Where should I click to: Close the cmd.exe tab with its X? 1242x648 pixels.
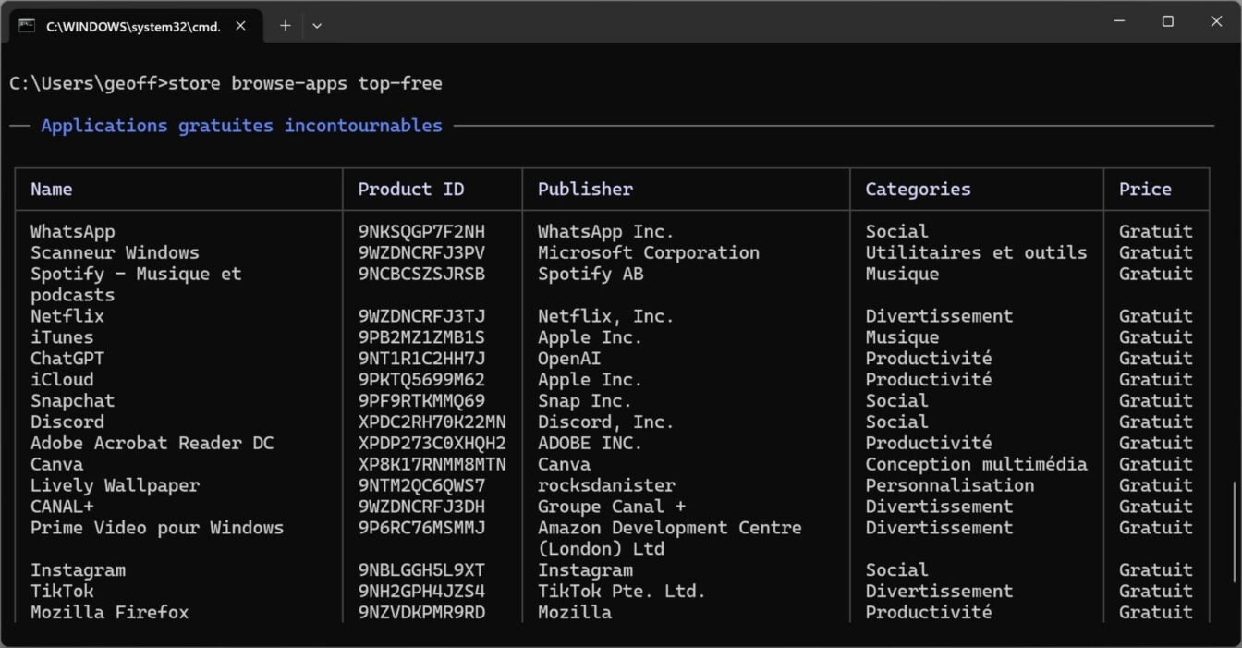pos(239,26)
